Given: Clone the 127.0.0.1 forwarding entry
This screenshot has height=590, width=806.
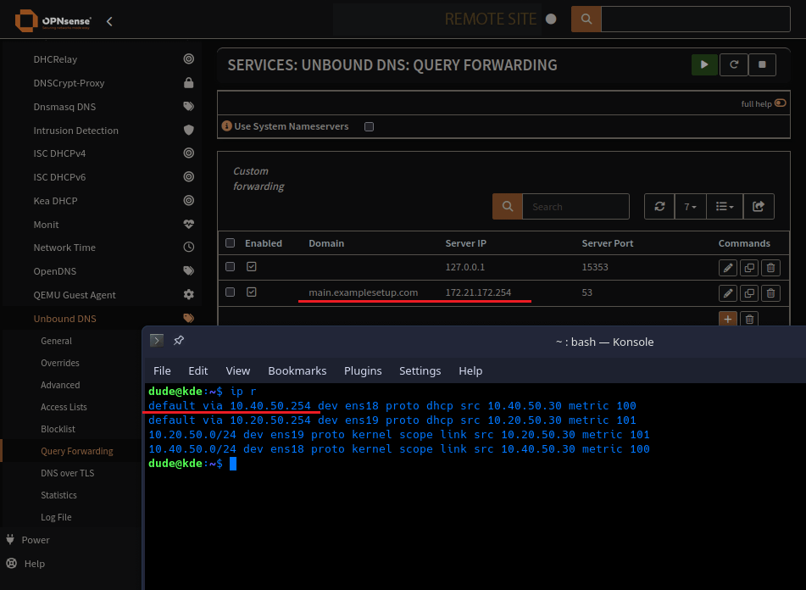Looking at the screenshot, I should pos(749,268).
